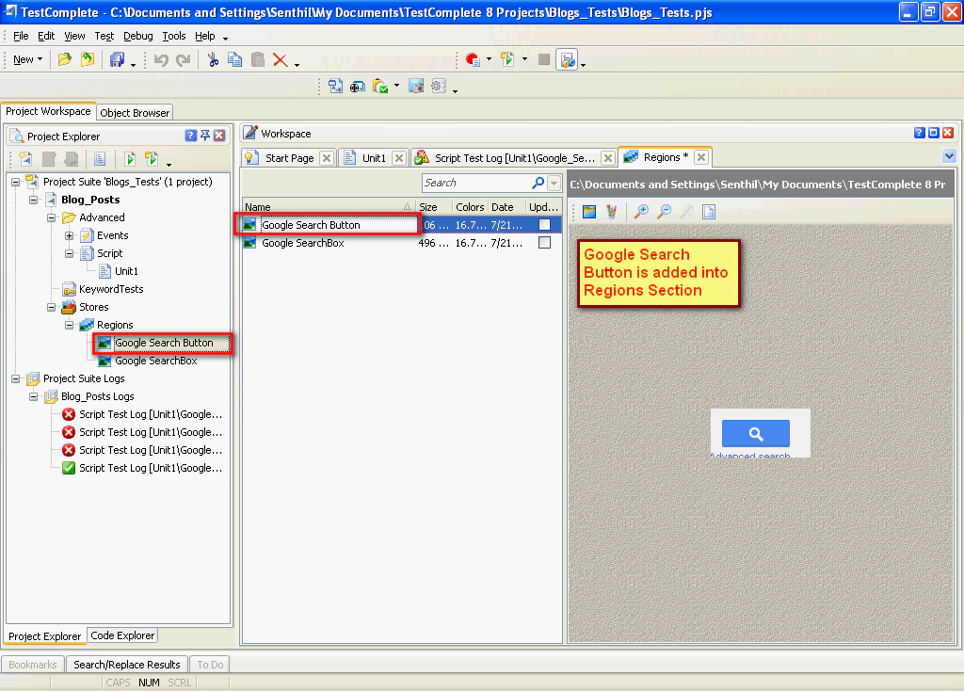Open the Debug menu
Viewport: 964px width, 691px height.
(x=137, y=36)
